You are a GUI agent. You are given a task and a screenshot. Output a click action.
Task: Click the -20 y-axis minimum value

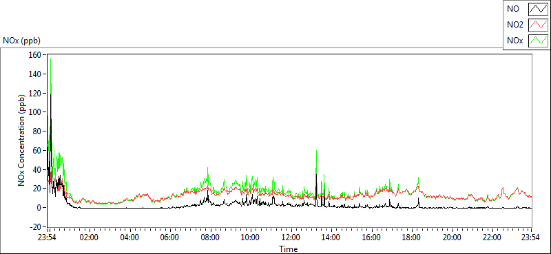[37, 226]
